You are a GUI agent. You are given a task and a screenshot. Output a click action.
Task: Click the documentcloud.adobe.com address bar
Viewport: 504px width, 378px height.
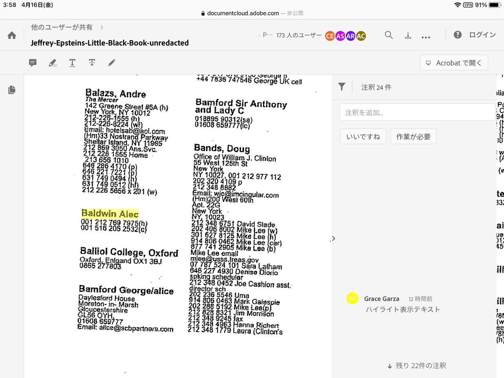[252, 13]
